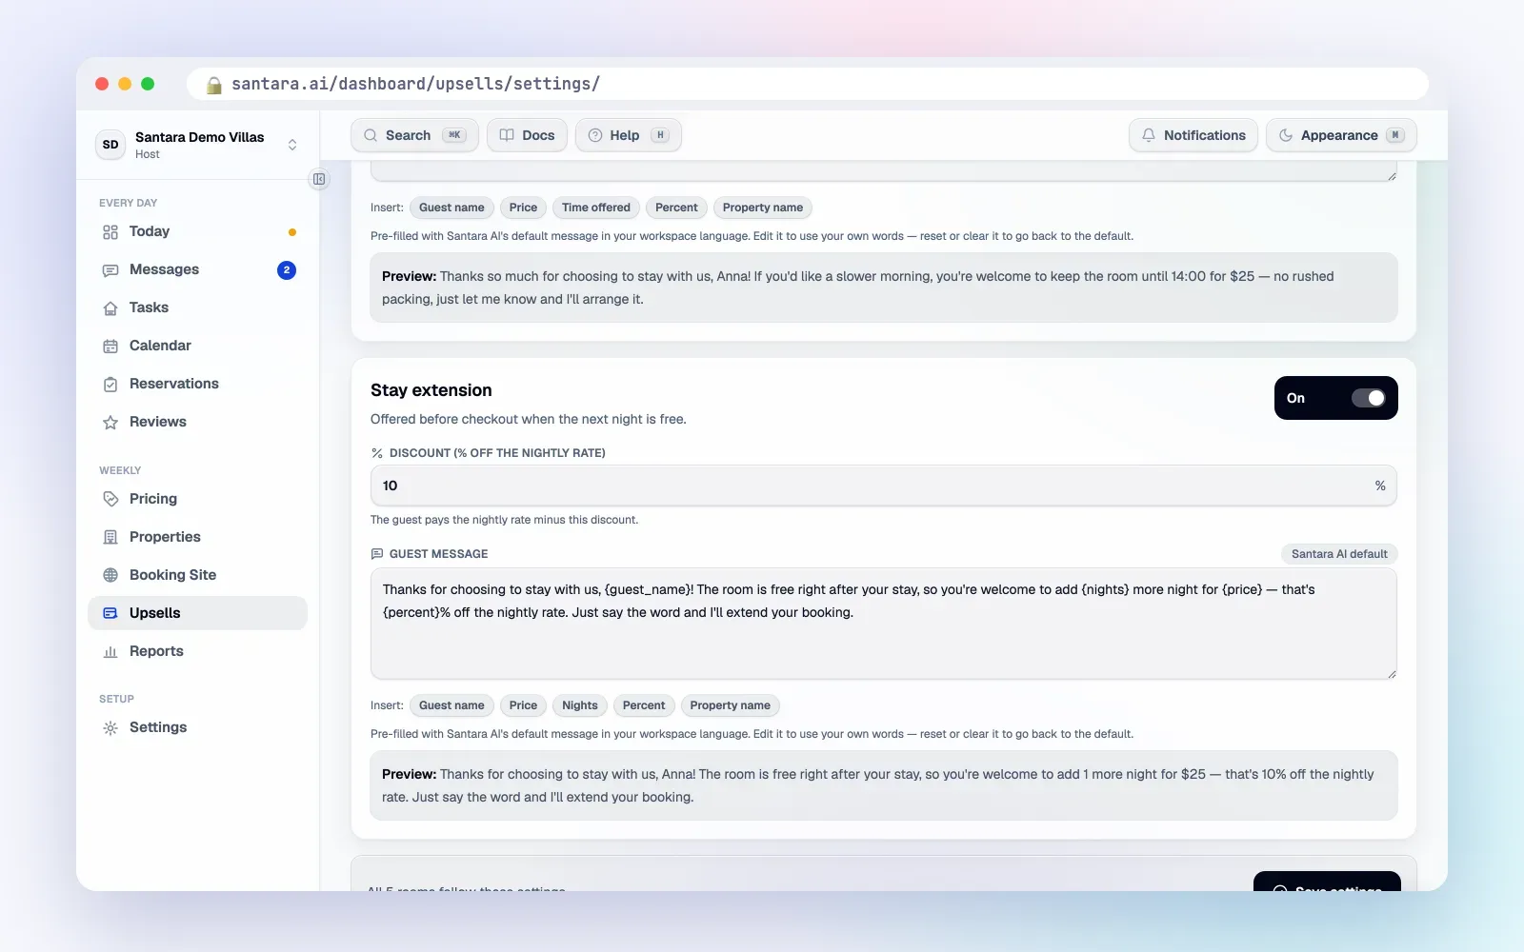
Task: Click the unread messages badge showing 2
Action: tap(287, 270)
